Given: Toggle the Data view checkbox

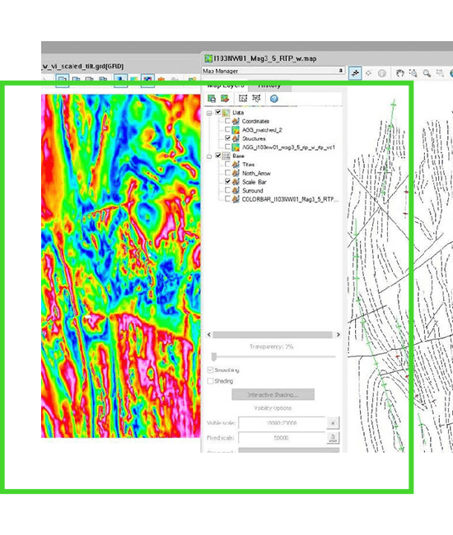Looking at the screenshot, I should pyautogui.click(x=217, y=112).
